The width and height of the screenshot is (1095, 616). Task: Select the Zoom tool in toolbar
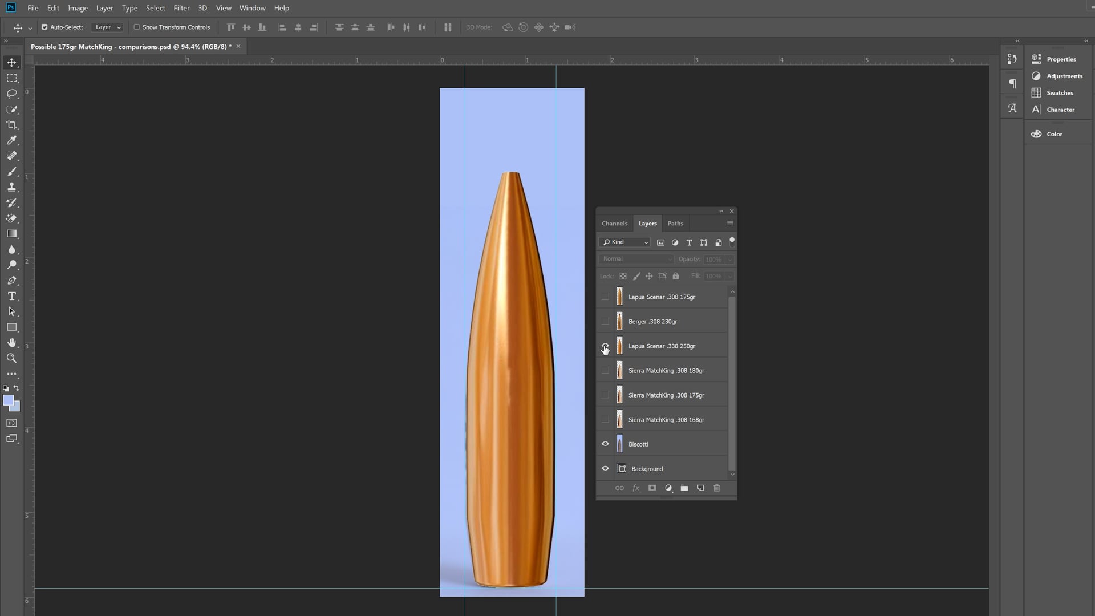11,358
